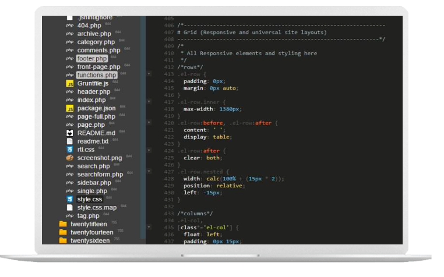Open style.css.map from the tree

(x=97, y=207)
